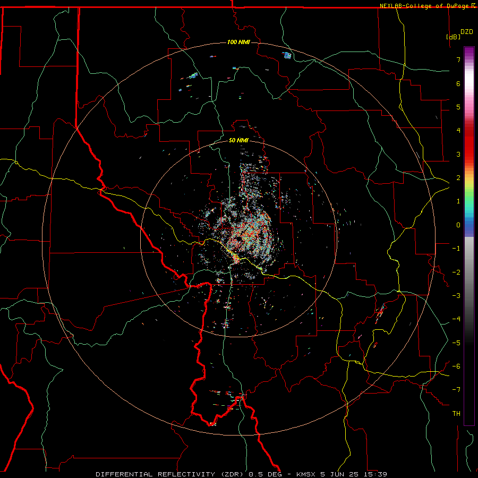Click the 7 value on the color scale
The image size is (478, 478).
click(458, 59)
